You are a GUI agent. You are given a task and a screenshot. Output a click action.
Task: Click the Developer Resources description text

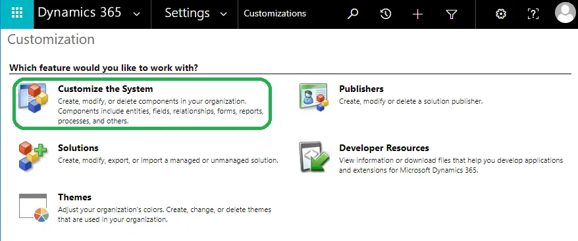pyautogui.click(x=451, y=165)
